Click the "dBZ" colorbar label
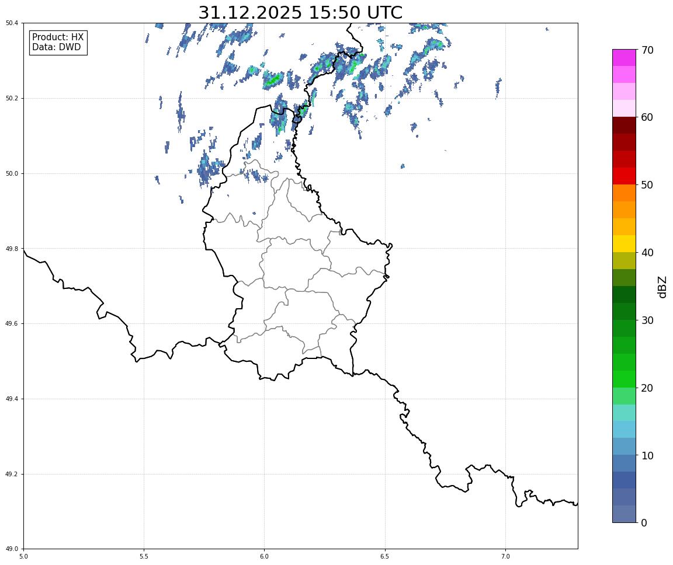This screenshot has width=673, height=565. (662, 287)
